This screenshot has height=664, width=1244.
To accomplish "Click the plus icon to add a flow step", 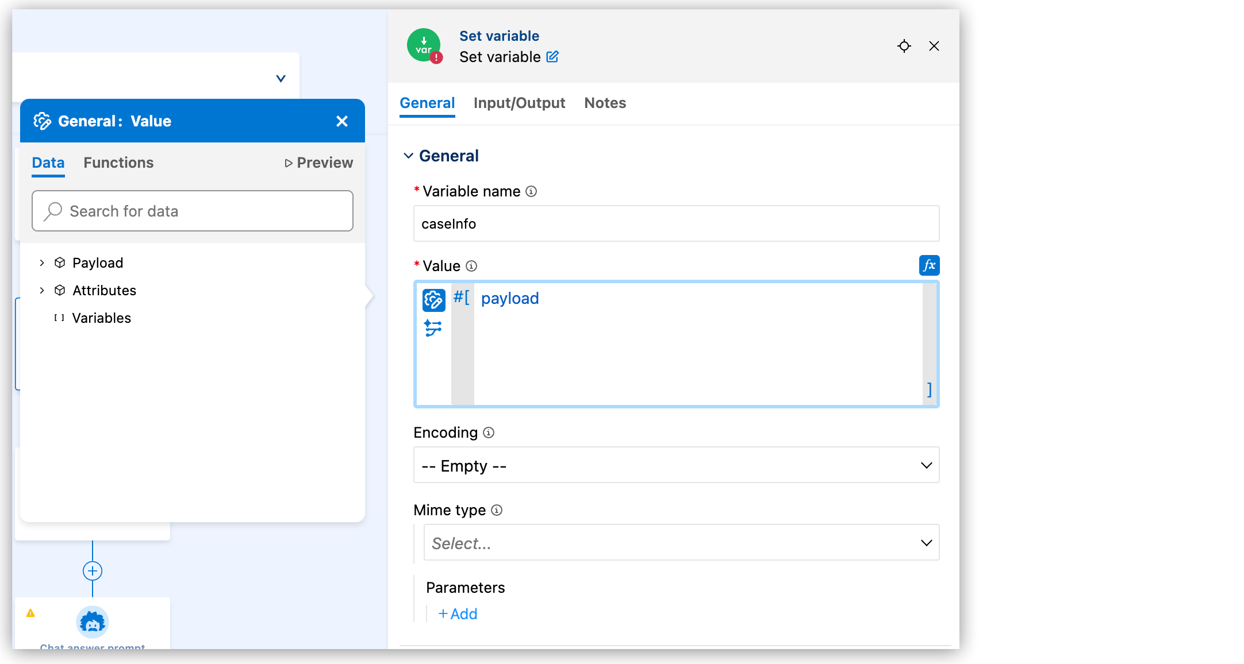I will pos(92,570).
